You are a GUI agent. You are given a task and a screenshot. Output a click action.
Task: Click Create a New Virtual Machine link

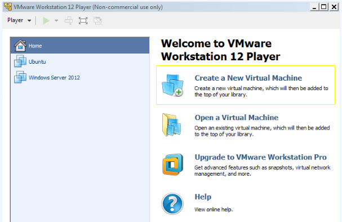coord(248,78)
